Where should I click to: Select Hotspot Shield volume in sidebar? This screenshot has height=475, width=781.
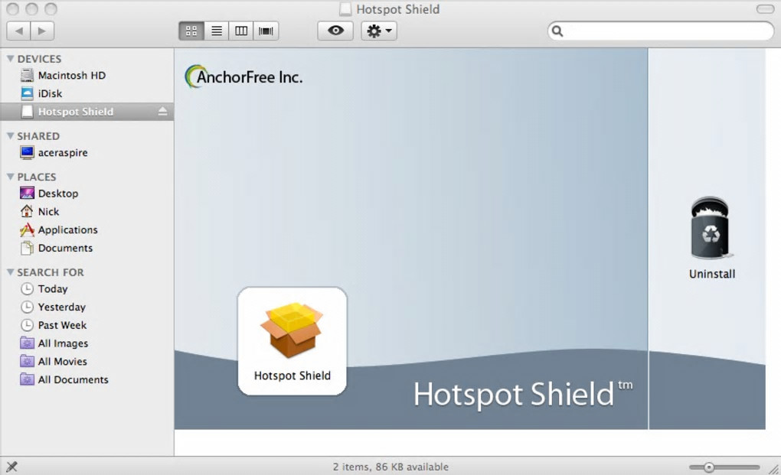click(87, 112)
